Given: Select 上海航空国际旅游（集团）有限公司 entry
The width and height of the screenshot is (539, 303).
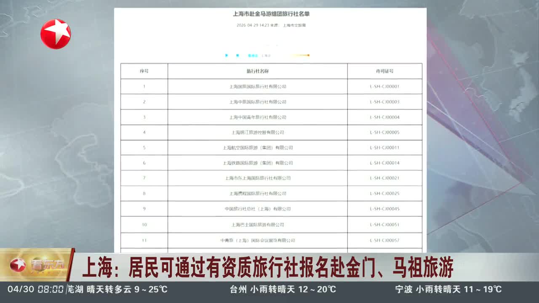Looking at the screenshot, I should pos(257,148).
